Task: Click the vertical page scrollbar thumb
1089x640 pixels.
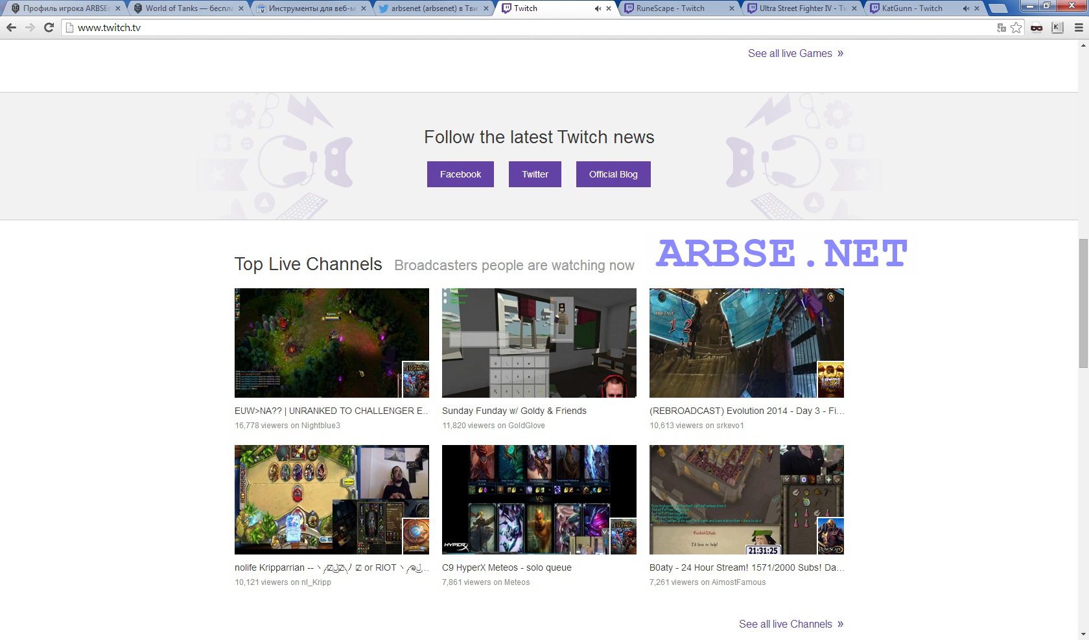Action: tap(1083, 303)
